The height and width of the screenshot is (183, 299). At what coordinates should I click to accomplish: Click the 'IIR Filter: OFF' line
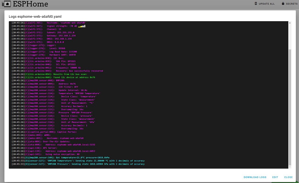45,87
